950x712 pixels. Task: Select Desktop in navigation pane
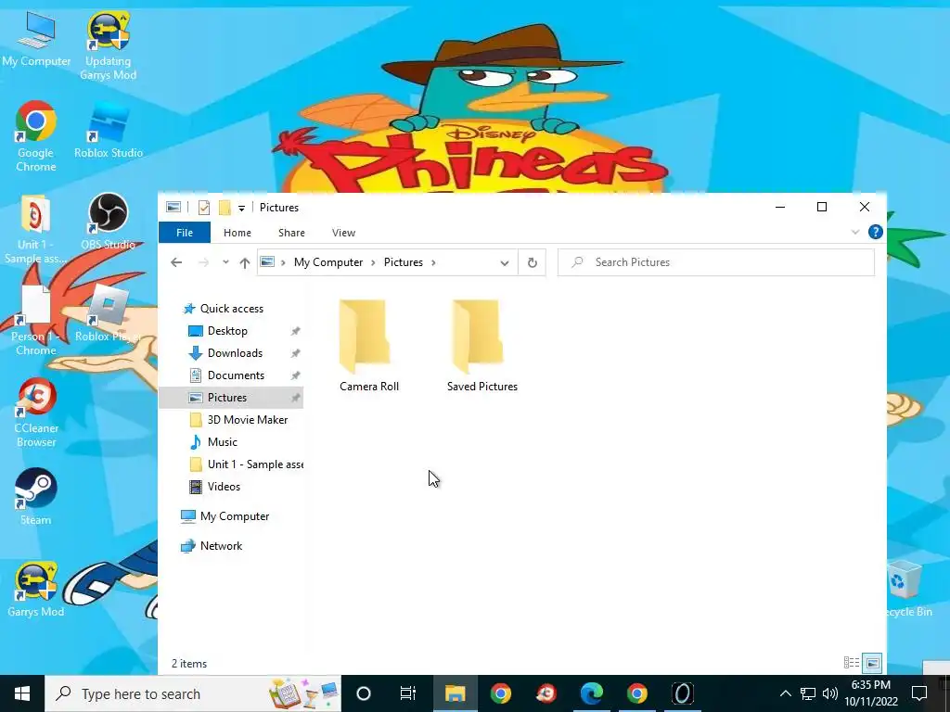(227, 331)
